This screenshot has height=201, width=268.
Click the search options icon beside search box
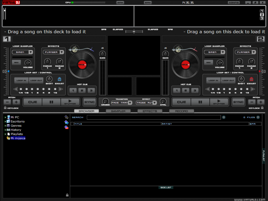224,118
